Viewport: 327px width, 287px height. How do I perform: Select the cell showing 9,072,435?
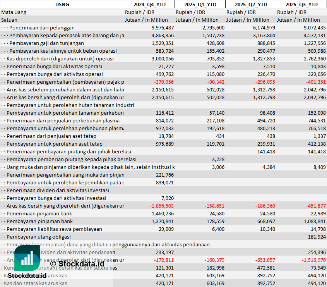click(315, 27)
